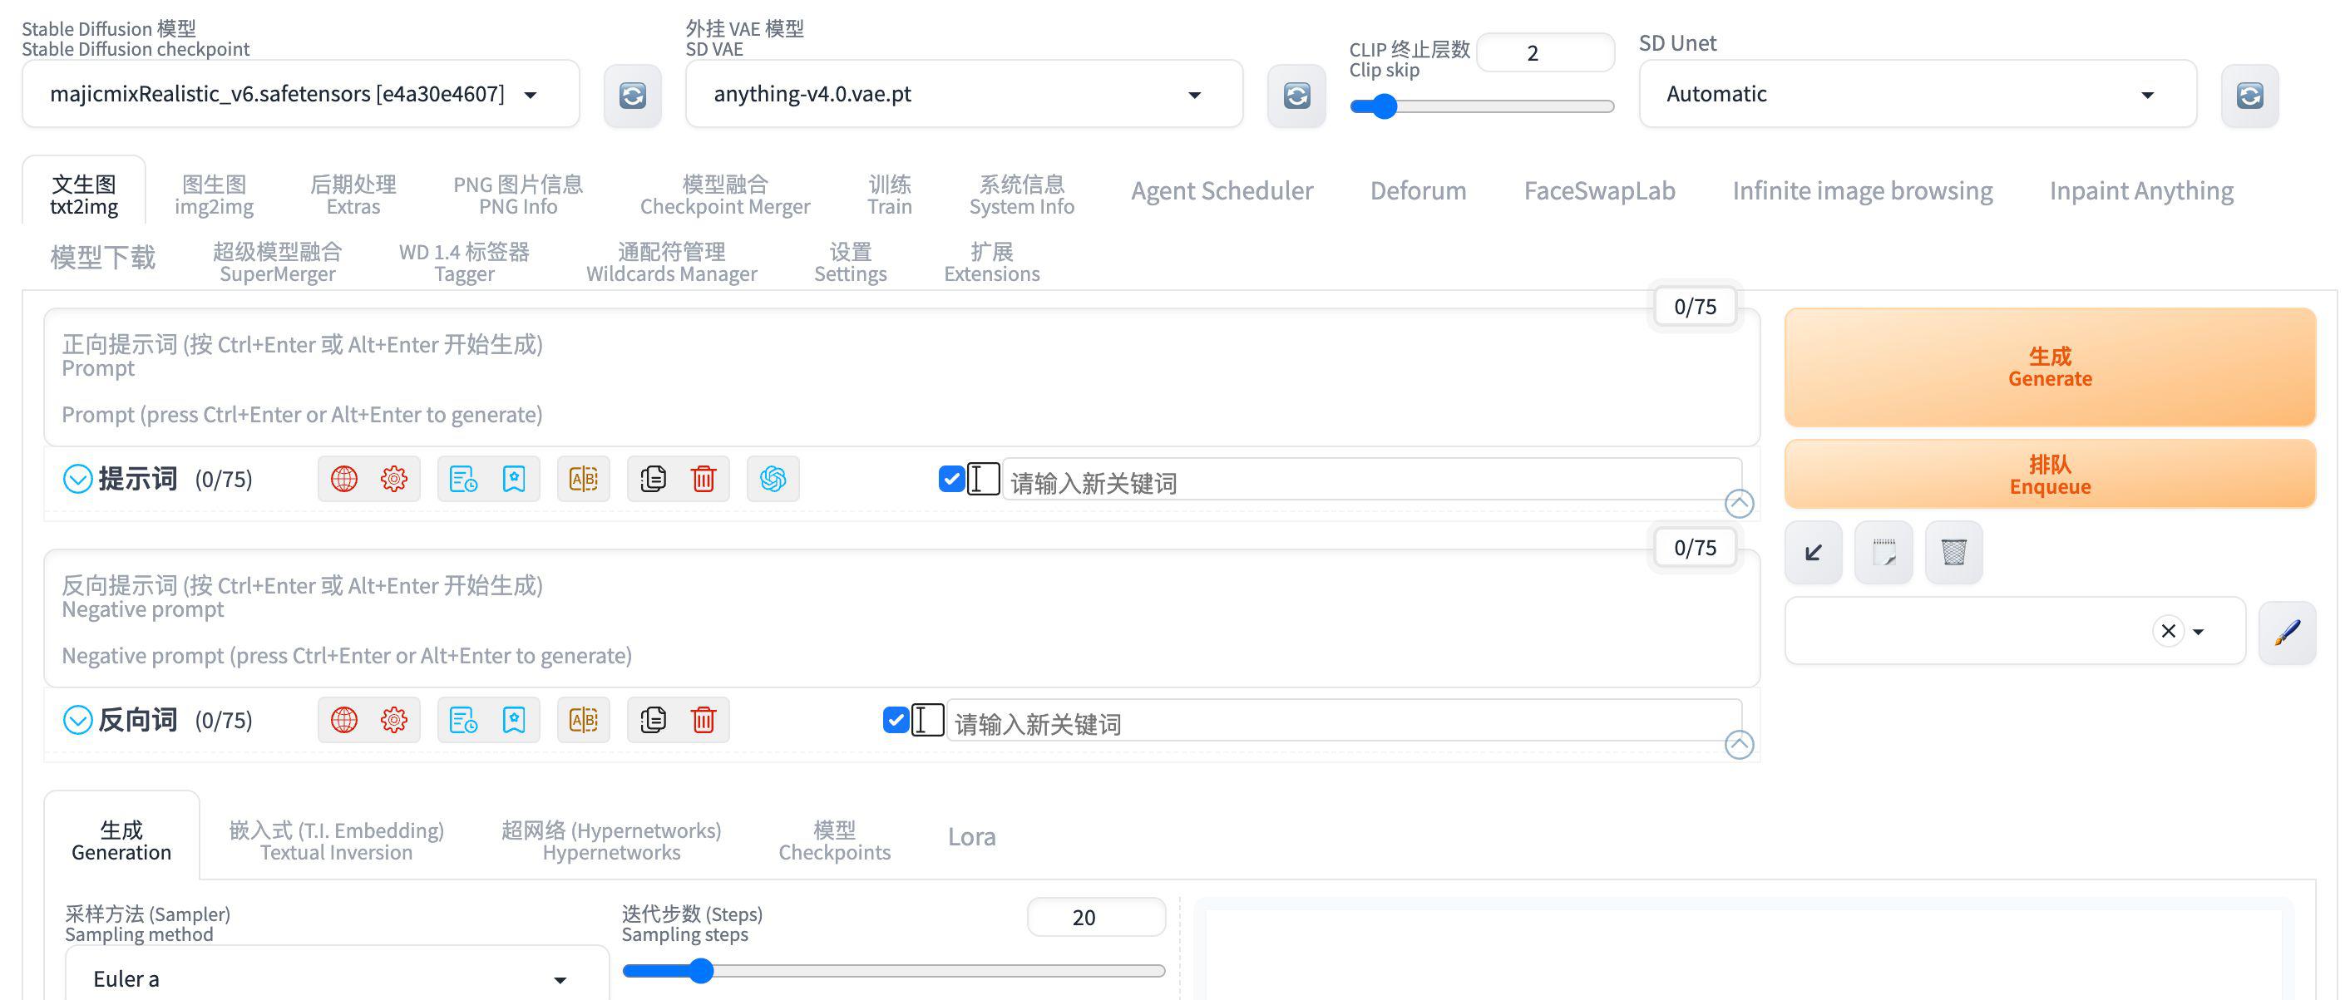Copy negative keywords using copy icon
Viewport: 2350px width, 1000px height.
tap(653, 720)
